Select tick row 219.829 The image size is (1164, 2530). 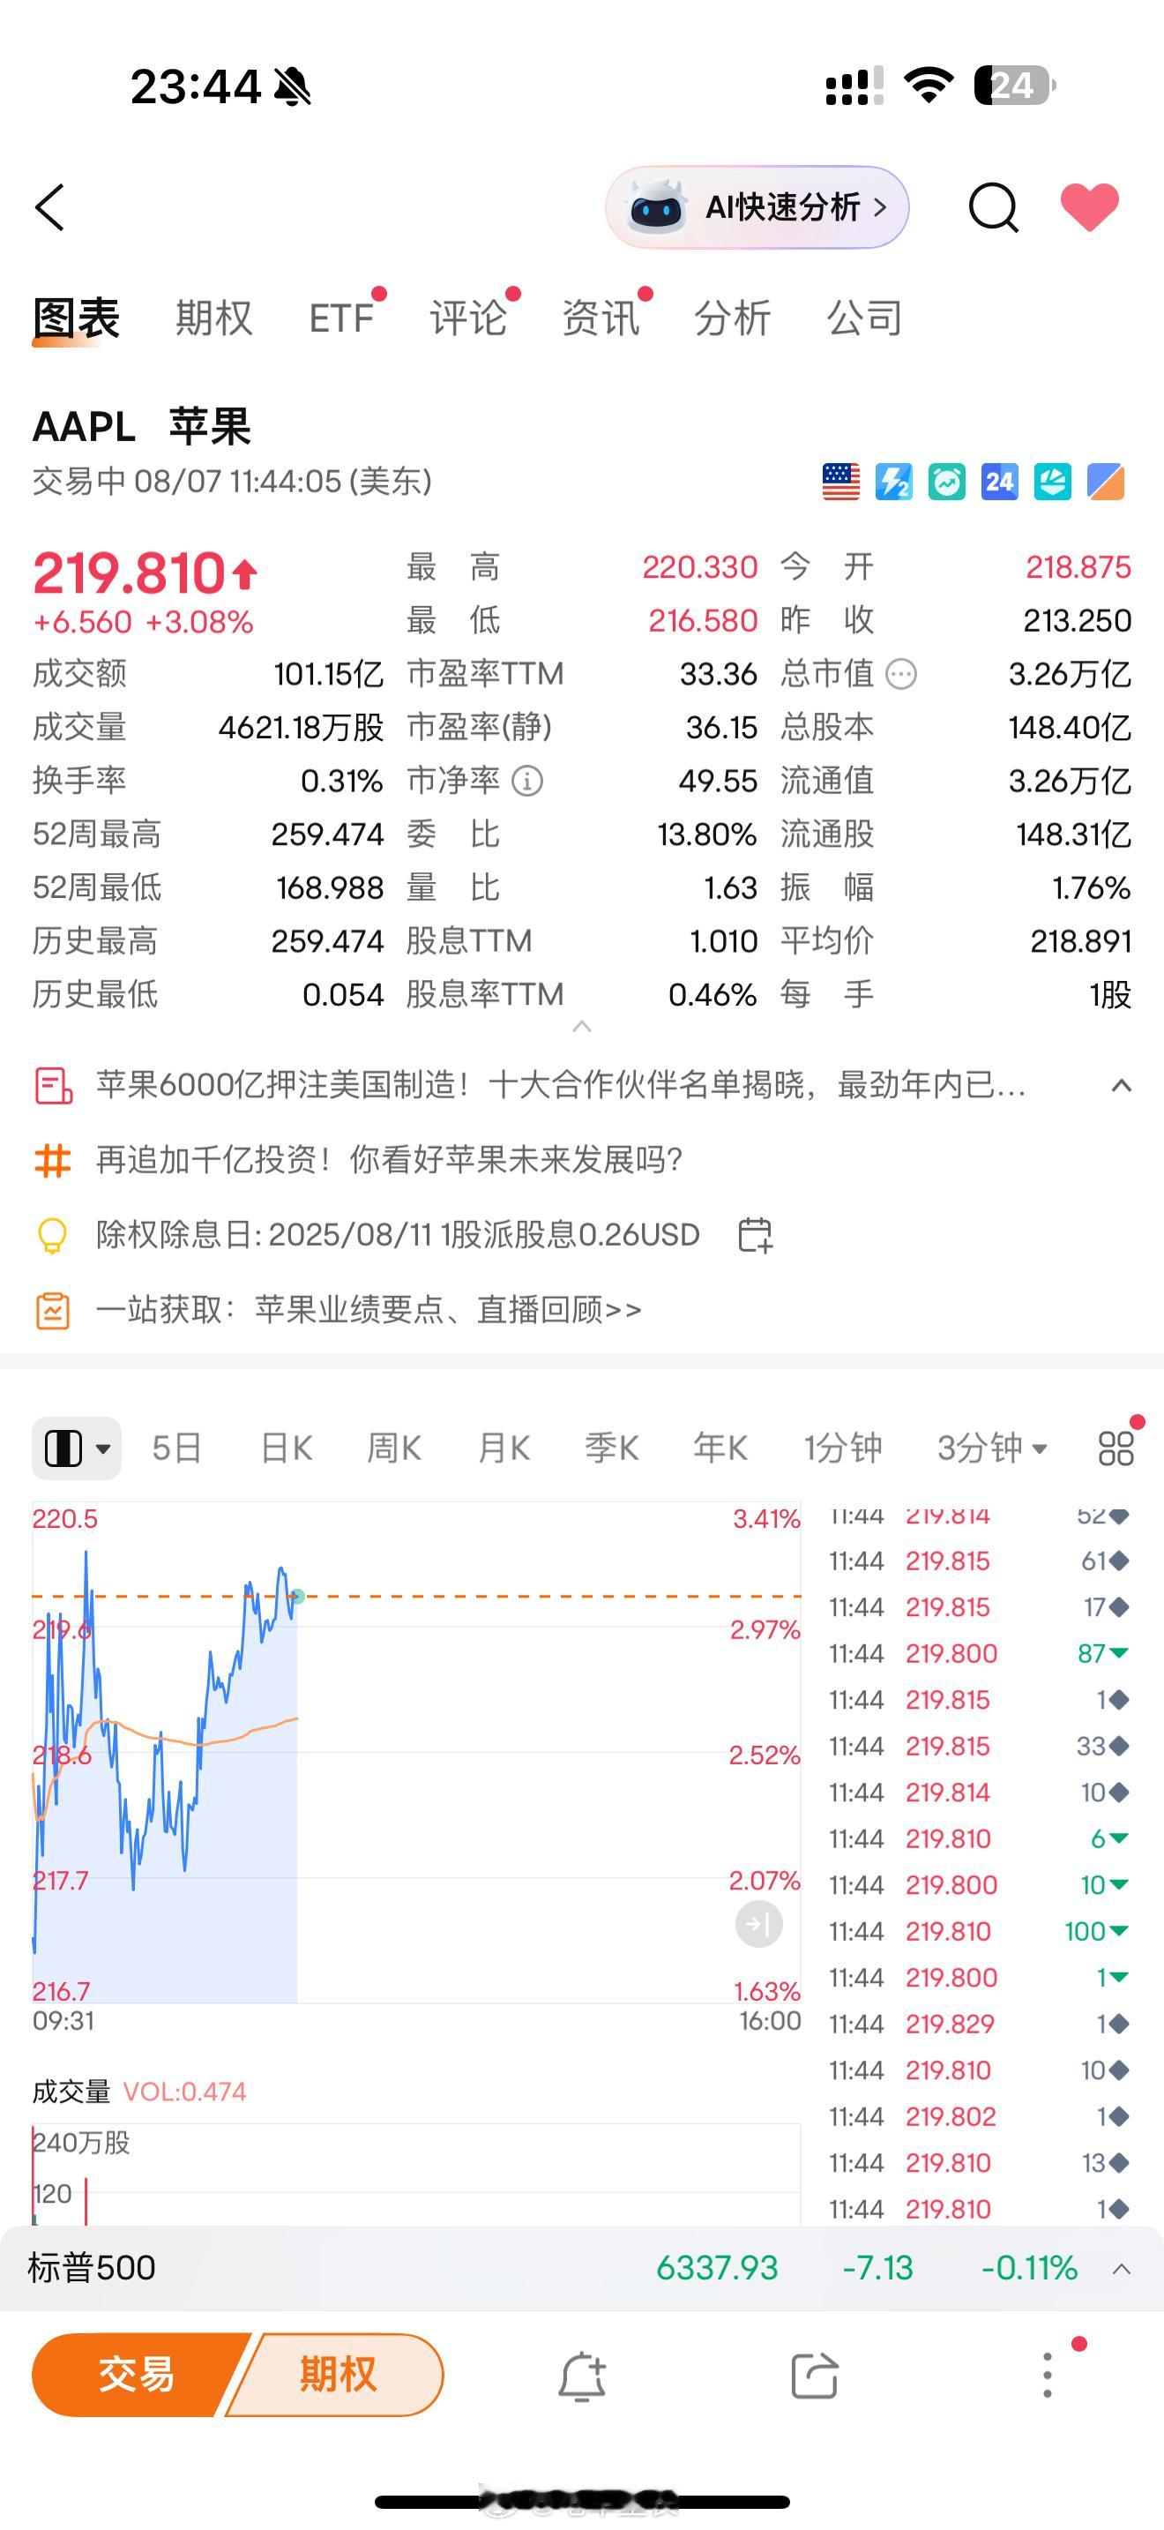pos(979,2024)
